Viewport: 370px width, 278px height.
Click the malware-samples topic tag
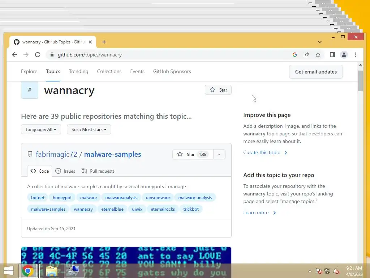48,209
